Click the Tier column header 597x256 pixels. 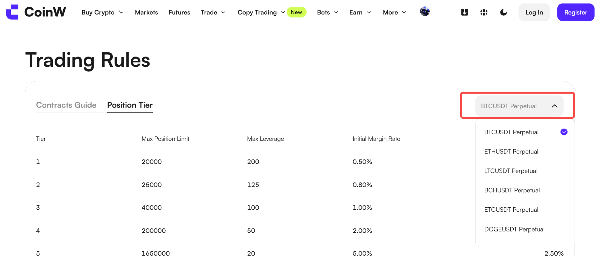click(x=41, y=139)
